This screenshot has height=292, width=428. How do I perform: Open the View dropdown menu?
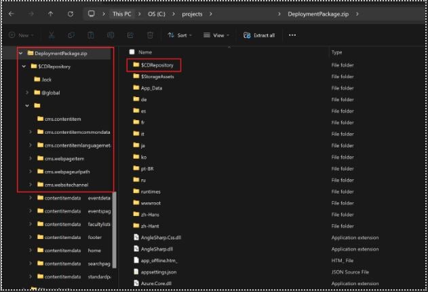pos(216,35)
